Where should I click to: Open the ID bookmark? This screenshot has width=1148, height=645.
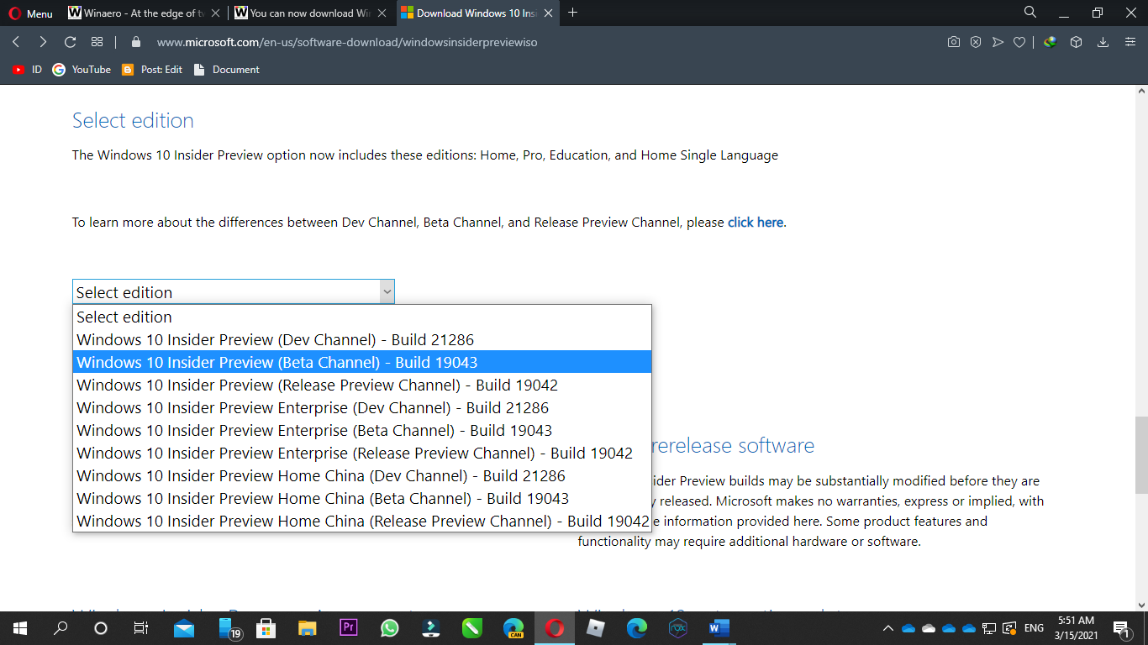point(27,70)
